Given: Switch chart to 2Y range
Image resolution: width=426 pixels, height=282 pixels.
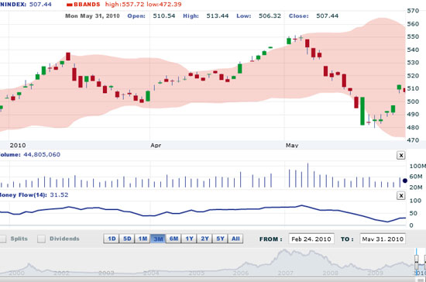Looking at the screenshot, I should point(204,239).
